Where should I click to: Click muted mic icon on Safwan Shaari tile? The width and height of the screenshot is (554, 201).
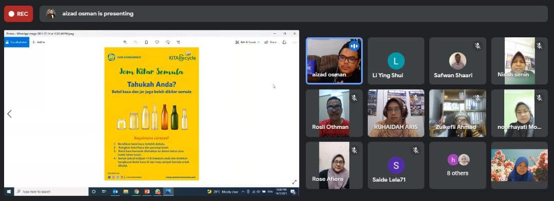[478, 46]
